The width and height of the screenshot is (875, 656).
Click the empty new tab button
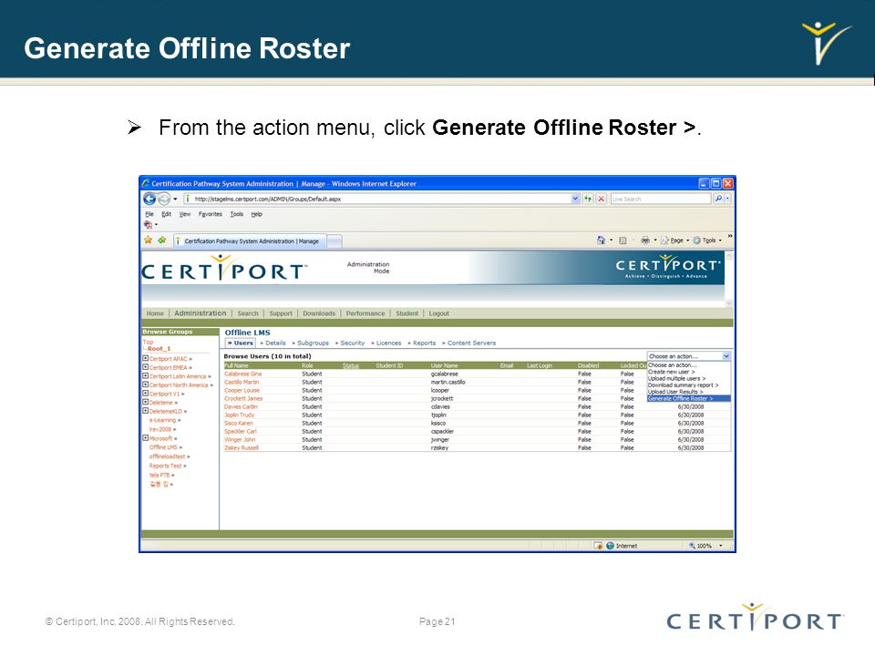pos(334,241)
